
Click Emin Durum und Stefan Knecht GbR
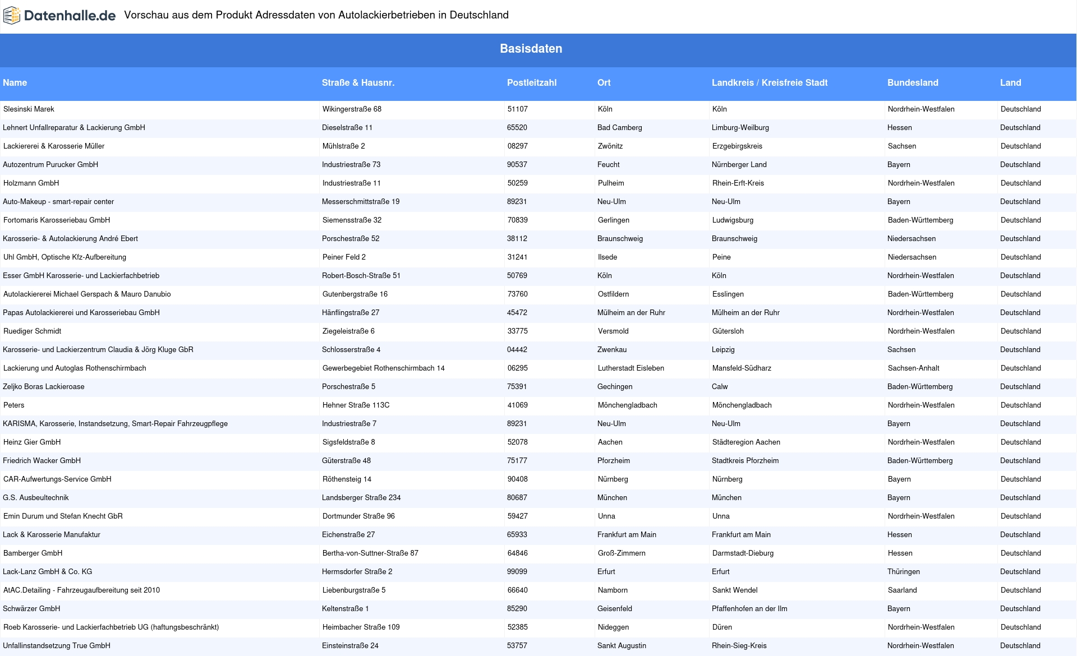[x=63, y=516]
